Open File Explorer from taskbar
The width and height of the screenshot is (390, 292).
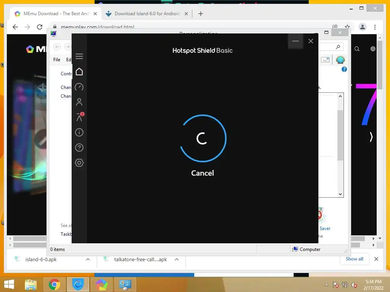click(x=30, y=284)
